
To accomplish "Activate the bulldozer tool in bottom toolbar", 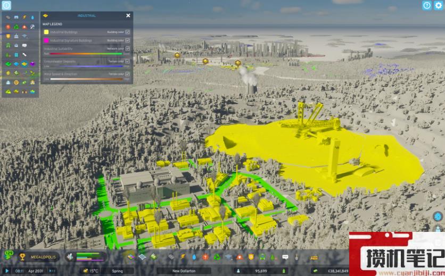I will 314,257.
